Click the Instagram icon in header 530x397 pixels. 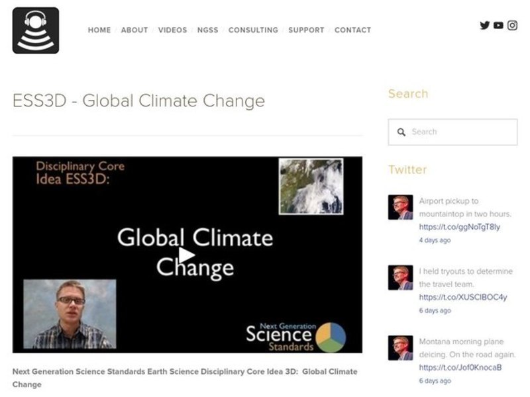[x=511, y=26]
